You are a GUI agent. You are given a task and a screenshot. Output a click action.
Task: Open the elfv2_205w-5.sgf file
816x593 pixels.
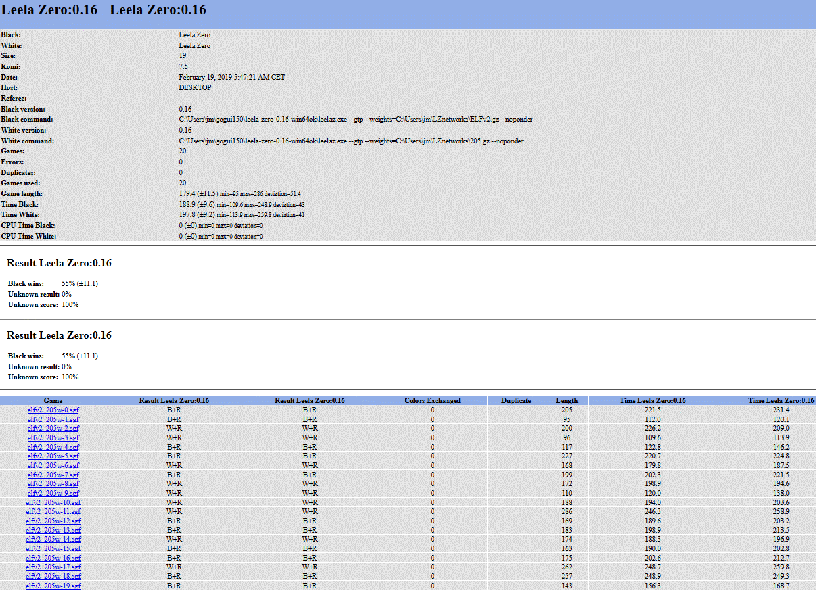pos(53,456)
